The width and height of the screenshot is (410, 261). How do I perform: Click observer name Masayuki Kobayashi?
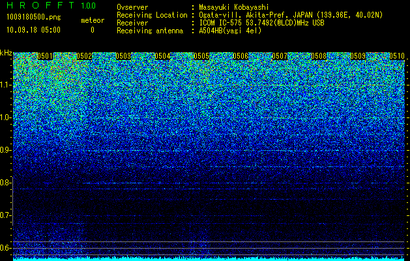(233, 7)
